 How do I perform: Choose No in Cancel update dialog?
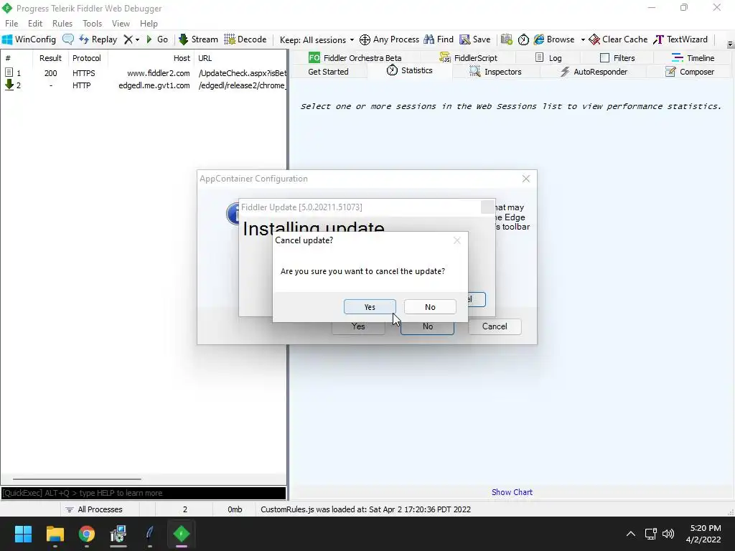click(430, 307)
